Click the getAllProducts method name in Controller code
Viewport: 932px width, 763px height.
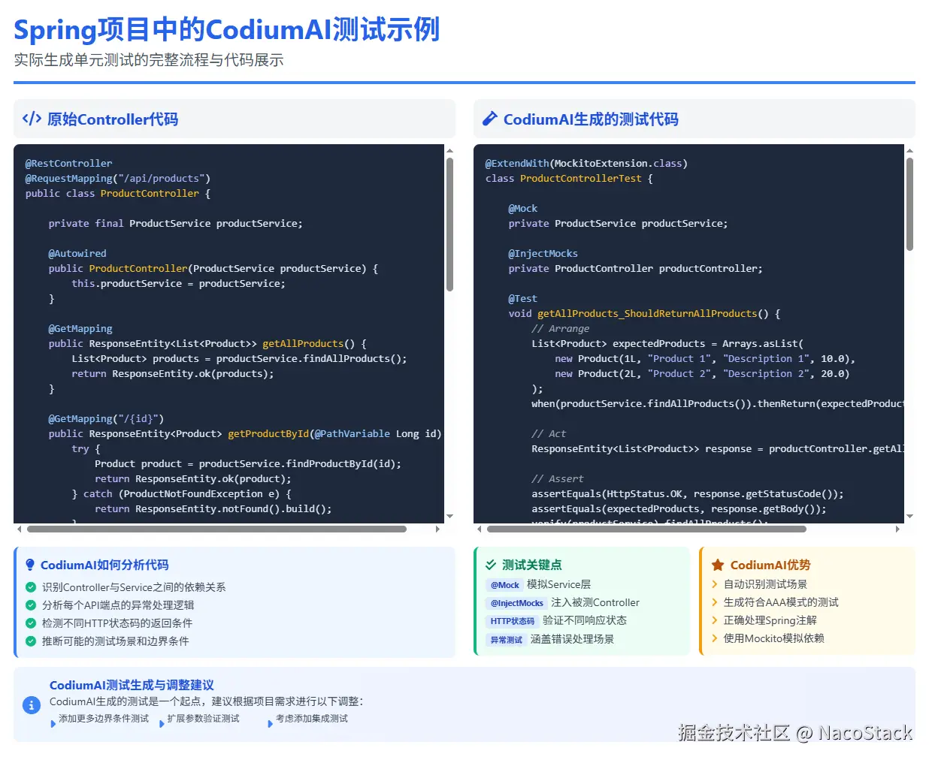tap(303, 343)
